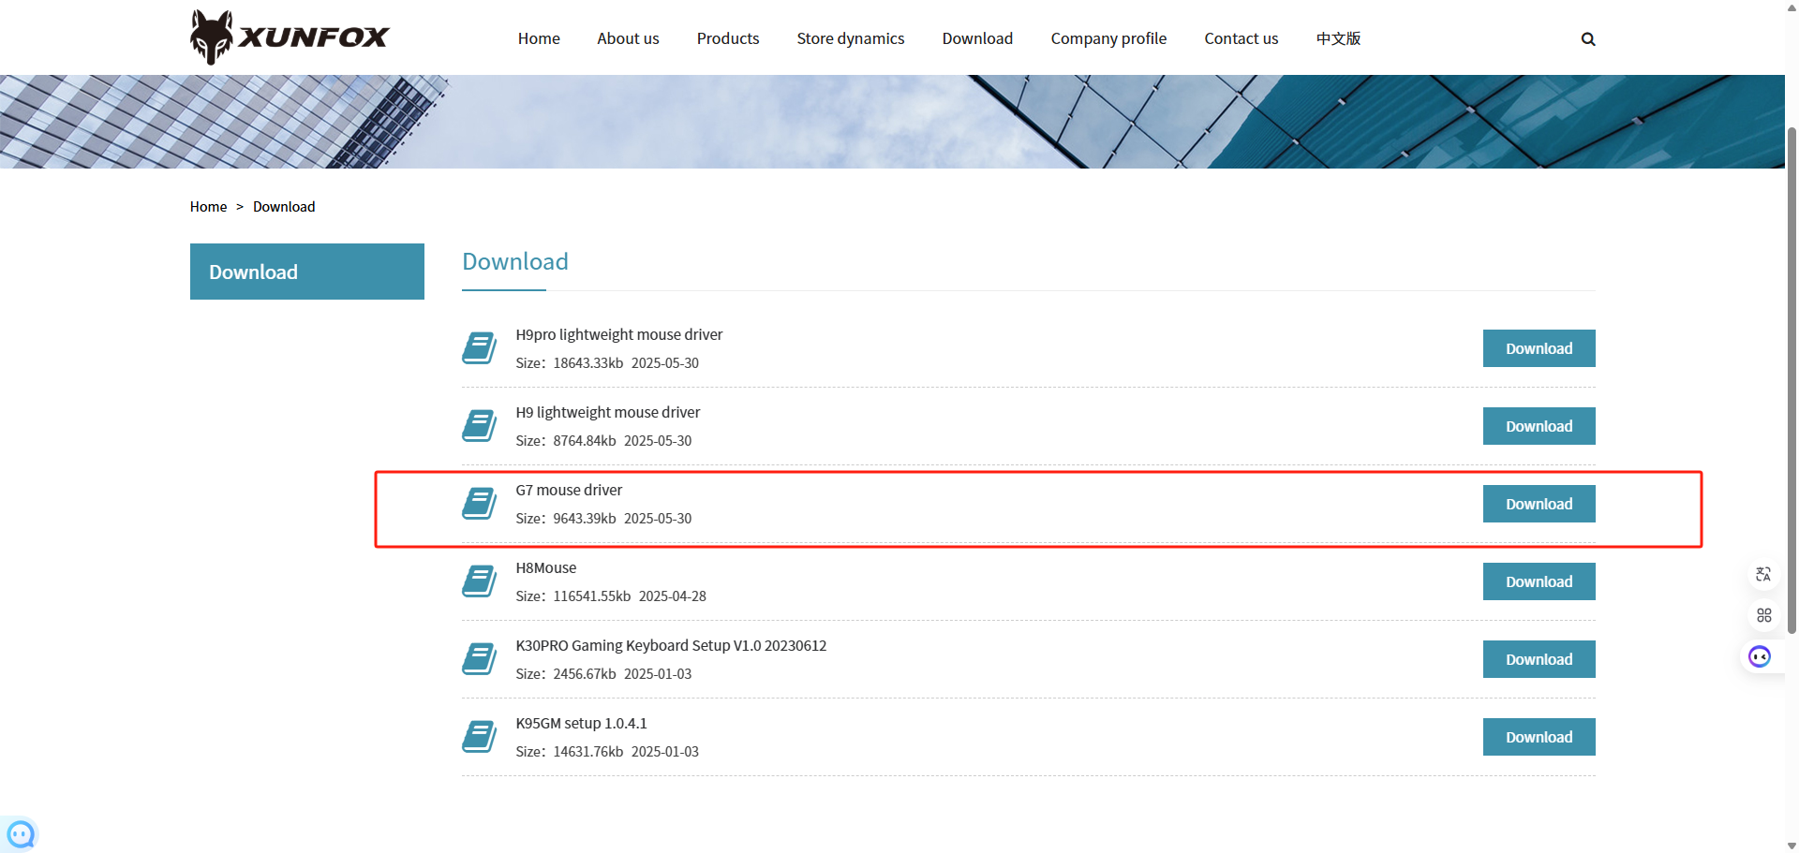The width and height of the screenshot is (1799, 853).
Task: Click the H9 lightweight mouse driver title
Action: [607, 412]
